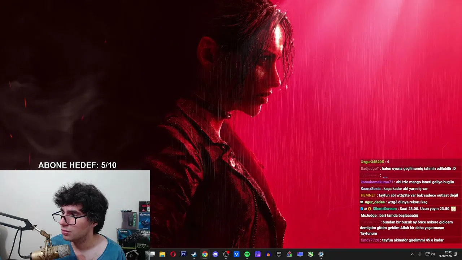Open the notification center bell icon
Screen dimensions: 462x260
[456, 254]
